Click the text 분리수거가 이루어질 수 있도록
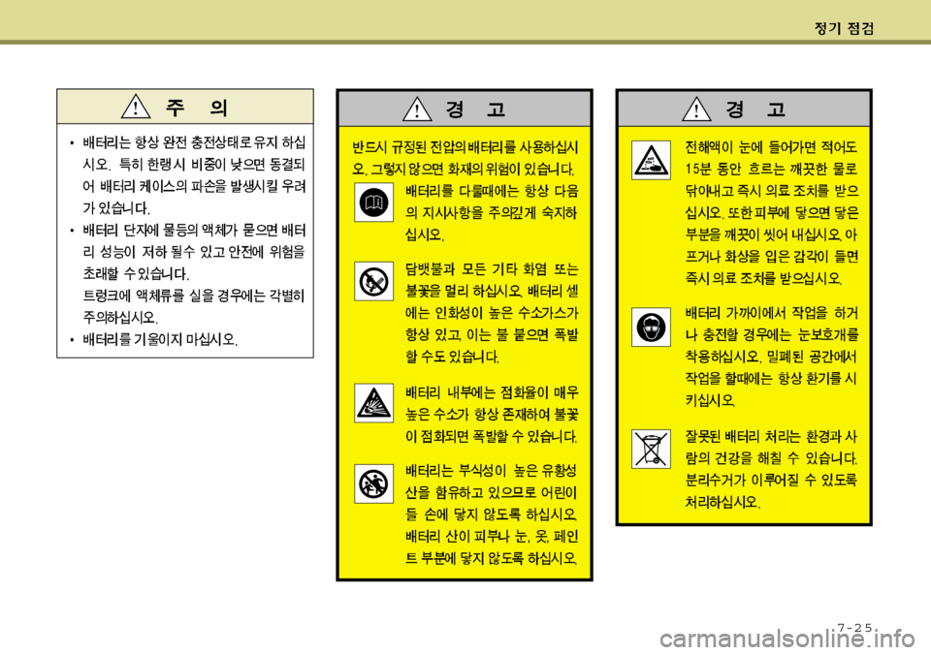This screenshot has width=931, height=655. tap(771, 481)
